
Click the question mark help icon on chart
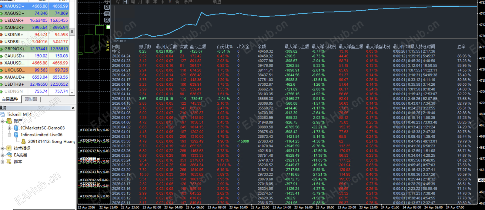point(107,7)
